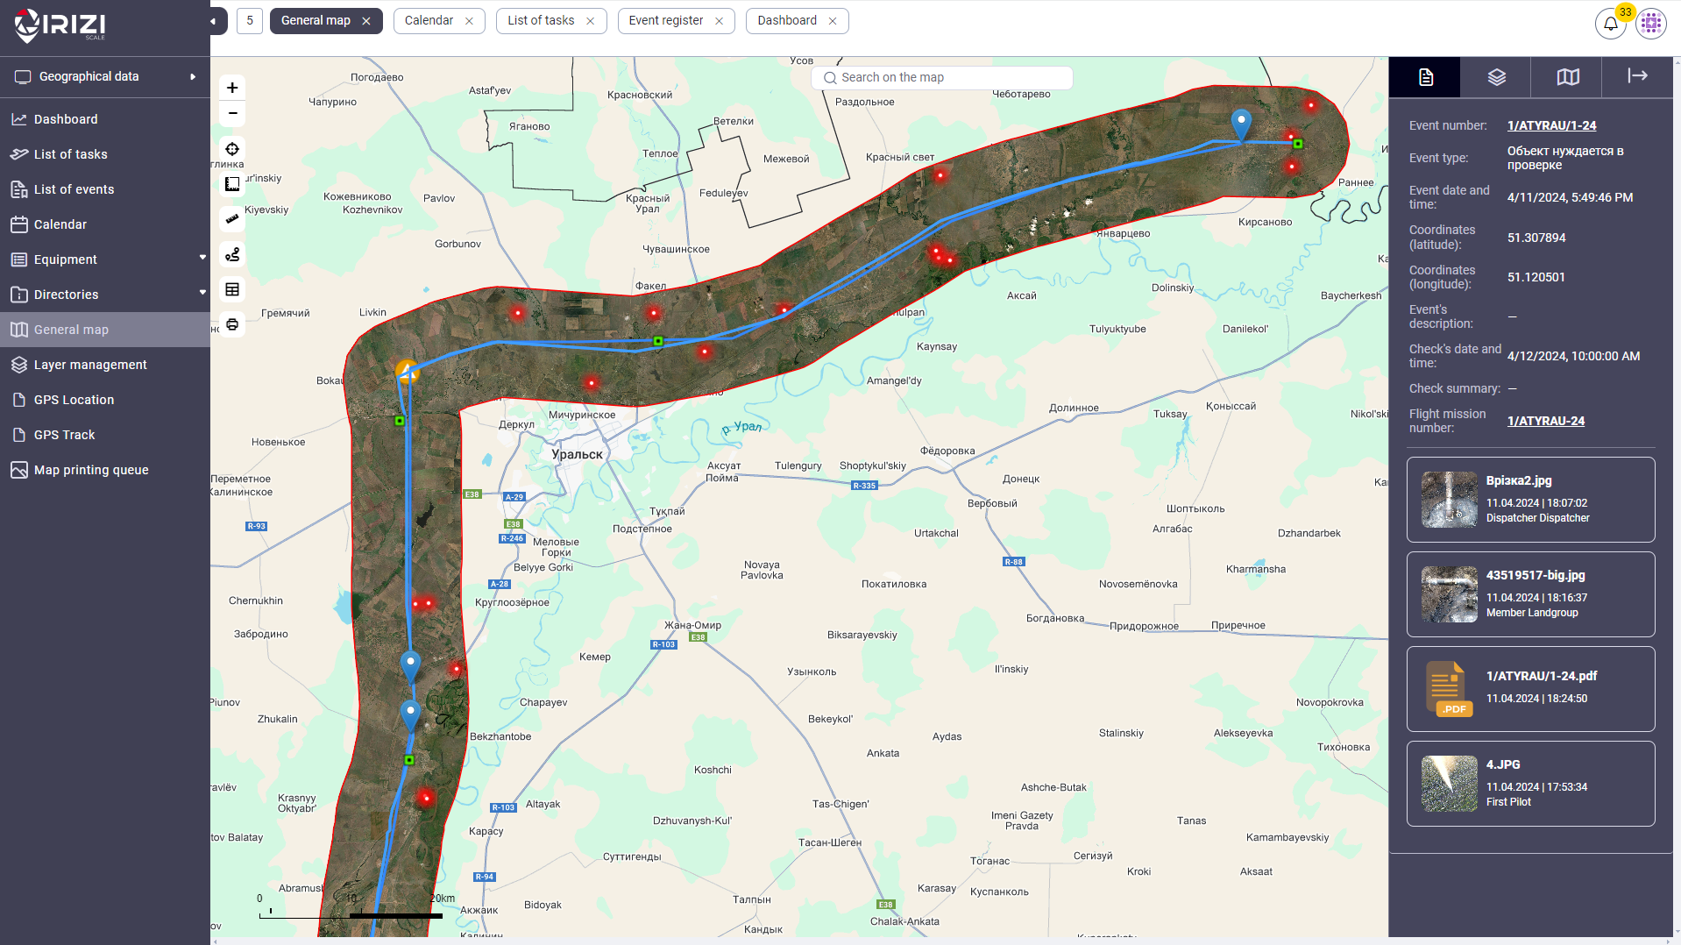Click the map print icon
This screenshot has height=945, width=1681.
(x=232, y=324)
